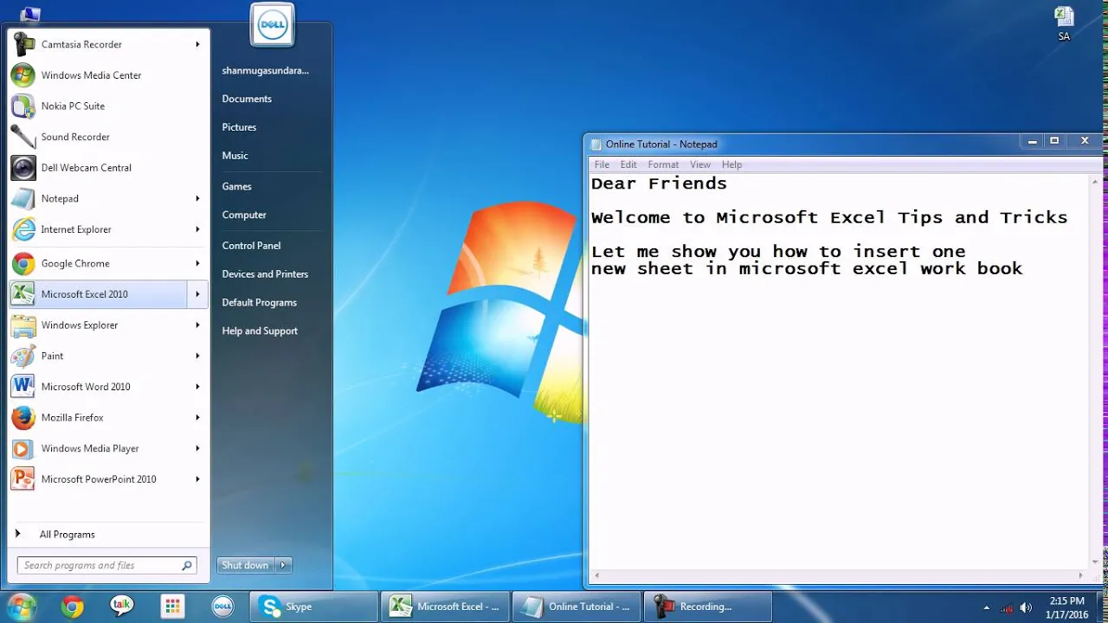
Task: Click the volume speaker tray icon
Action: (x=1026, y=607)
